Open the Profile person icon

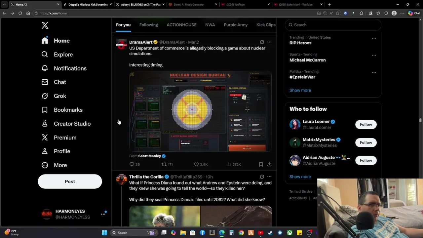click(45, 151)
